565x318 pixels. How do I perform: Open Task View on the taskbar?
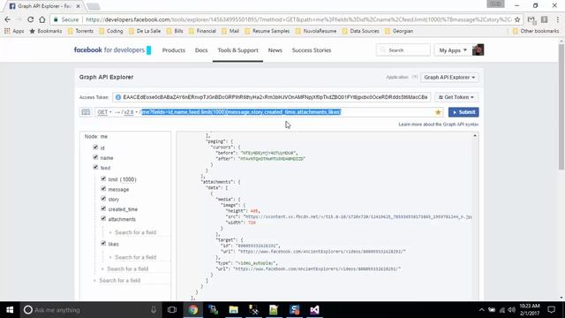coord(172,310)
